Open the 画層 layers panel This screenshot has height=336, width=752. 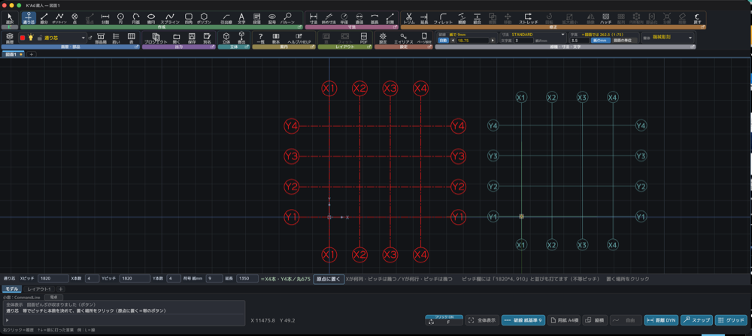click(10, 38)
